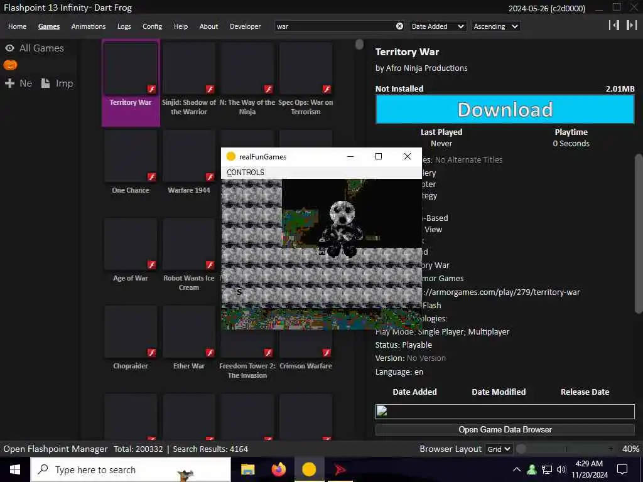This screenshot has height=482, width=643.
Task: Select the One Chance game thumbnail
Action: click(x=131, y=156)
